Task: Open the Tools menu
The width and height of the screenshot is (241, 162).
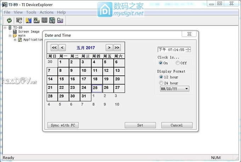Action: point(31,12)
